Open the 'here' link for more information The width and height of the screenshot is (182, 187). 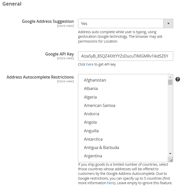(x=111, y=183)
